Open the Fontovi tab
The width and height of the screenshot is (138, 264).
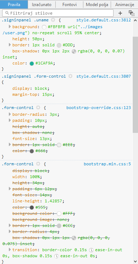(69, 5)
